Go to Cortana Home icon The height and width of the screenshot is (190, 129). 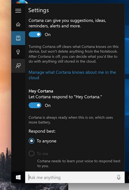(18, 24)
